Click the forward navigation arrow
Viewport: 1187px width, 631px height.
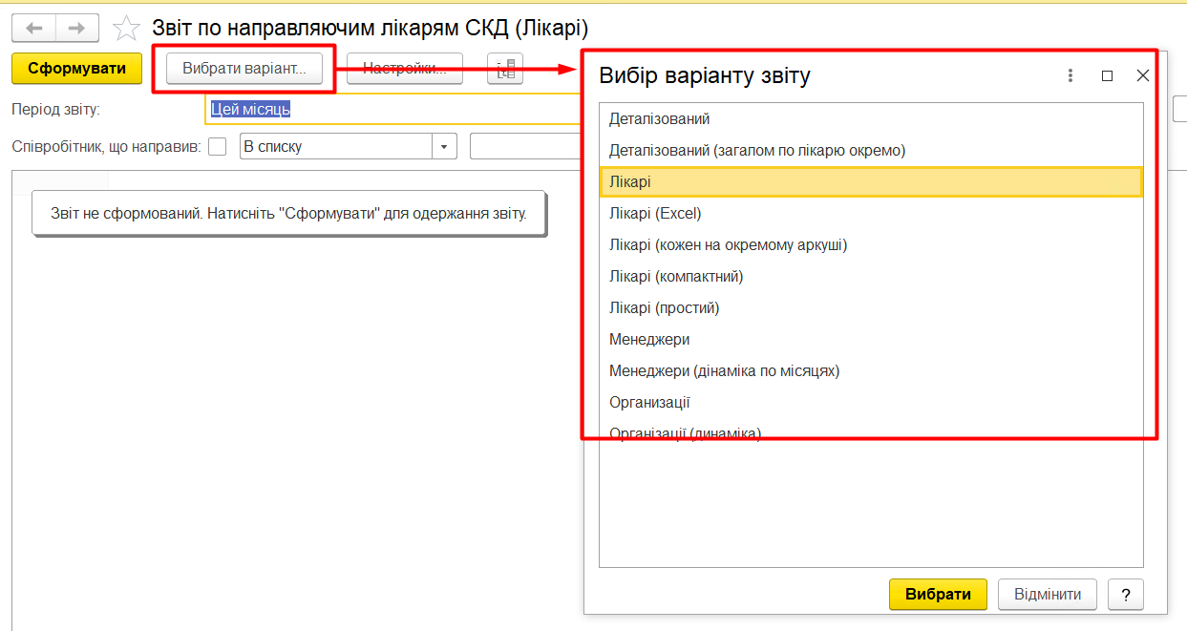click(77, 28)
